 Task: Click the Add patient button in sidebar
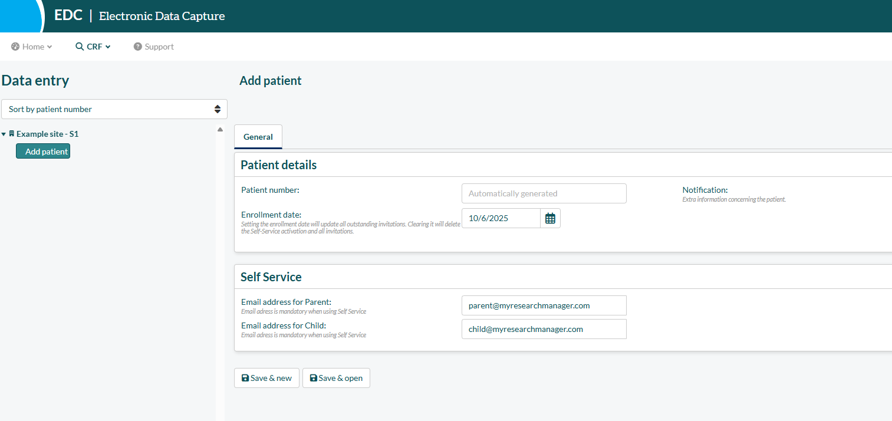click(43, 152)
